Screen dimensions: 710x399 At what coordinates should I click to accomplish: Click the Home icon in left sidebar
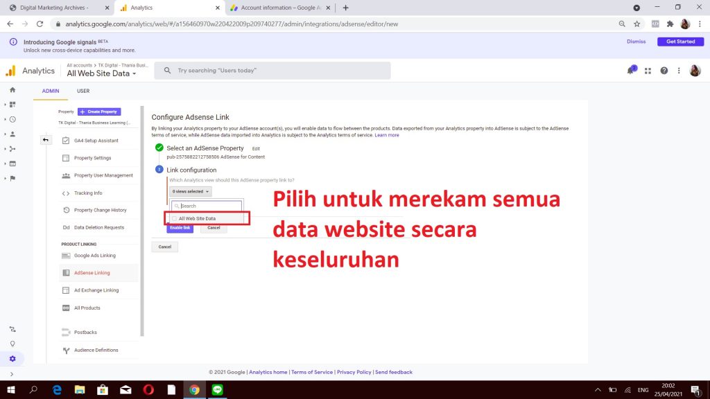click(12, 90)
